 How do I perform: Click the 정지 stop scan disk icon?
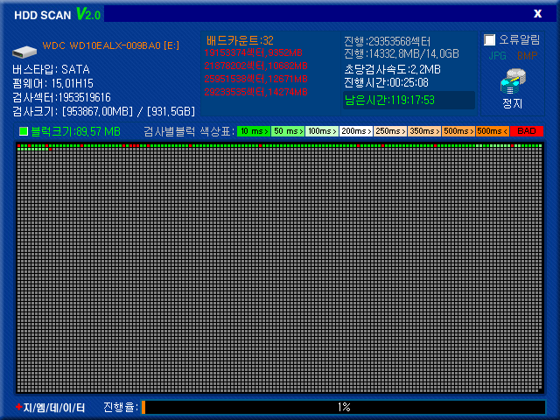pos(513,81)
